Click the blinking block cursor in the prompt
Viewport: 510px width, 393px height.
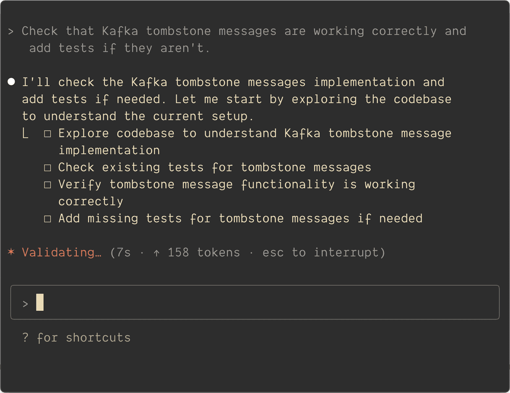pyautogui.click(x=40, y=302)
